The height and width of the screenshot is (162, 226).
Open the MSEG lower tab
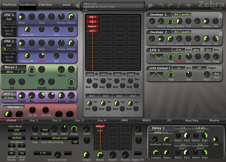point(147,120)
